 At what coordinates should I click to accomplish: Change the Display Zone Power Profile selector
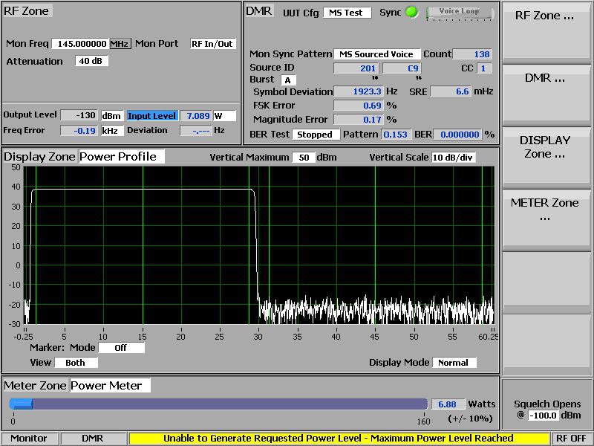click(x=121, y=156)
